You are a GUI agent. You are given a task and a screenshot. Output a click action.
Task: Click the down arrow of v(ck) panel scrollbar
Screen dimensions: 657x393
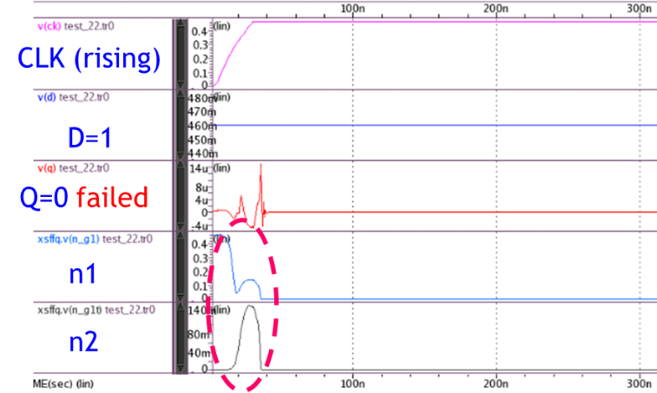pyautogui.click(x=181, y=85)
